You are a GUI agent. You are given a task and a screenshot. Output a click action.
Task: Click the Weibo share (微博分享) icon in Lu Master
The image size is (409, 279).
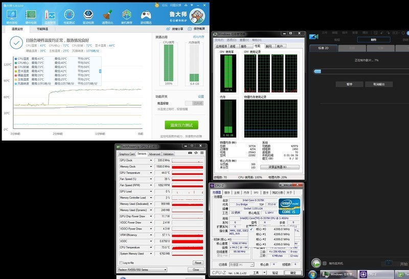click(168, 29)
